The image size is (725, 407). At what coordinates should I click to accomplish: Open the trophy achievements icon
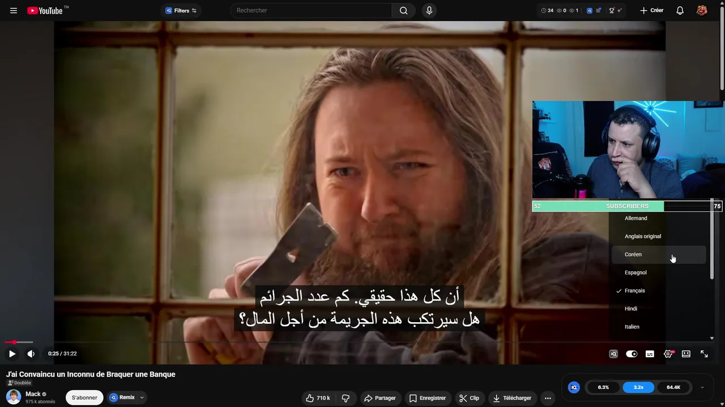pyautogui.click(x=611, y=11)
